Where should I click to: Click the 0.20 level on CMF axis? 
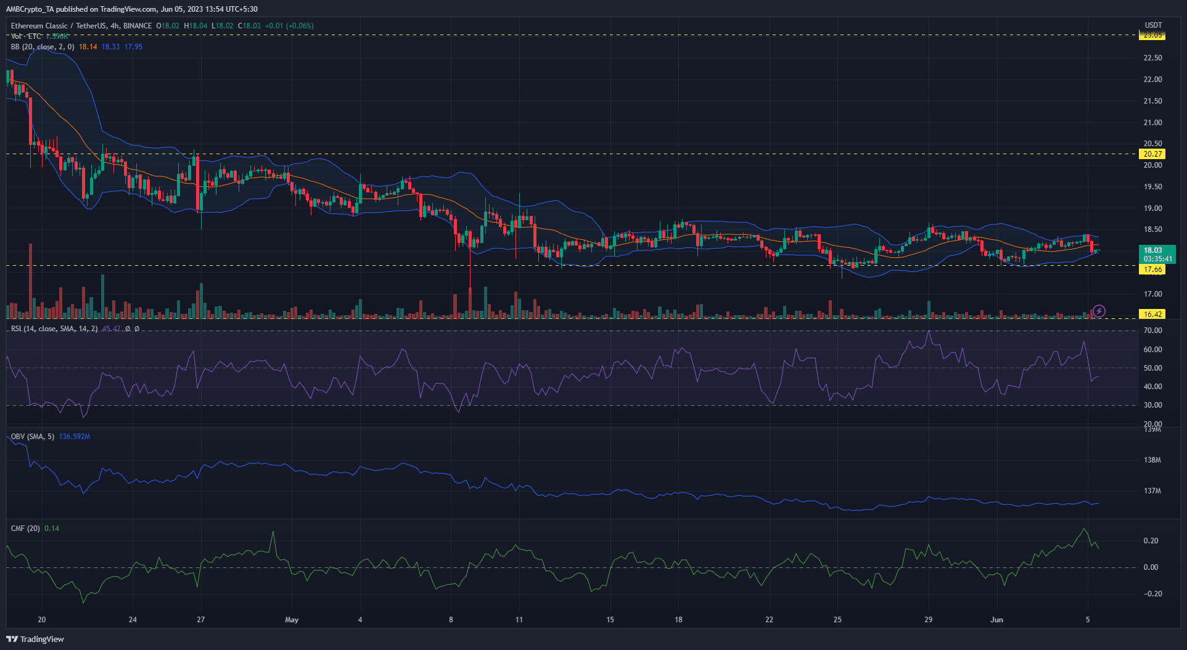point(1151,541)
